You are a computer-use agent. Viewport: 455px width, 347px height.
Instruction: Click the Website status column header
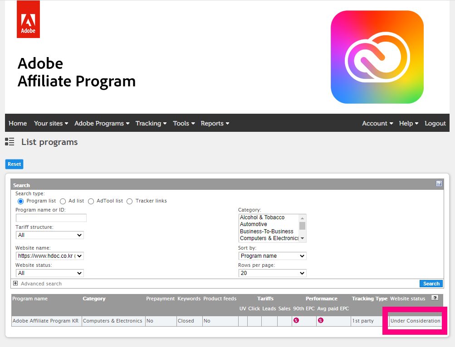point(407,299)
